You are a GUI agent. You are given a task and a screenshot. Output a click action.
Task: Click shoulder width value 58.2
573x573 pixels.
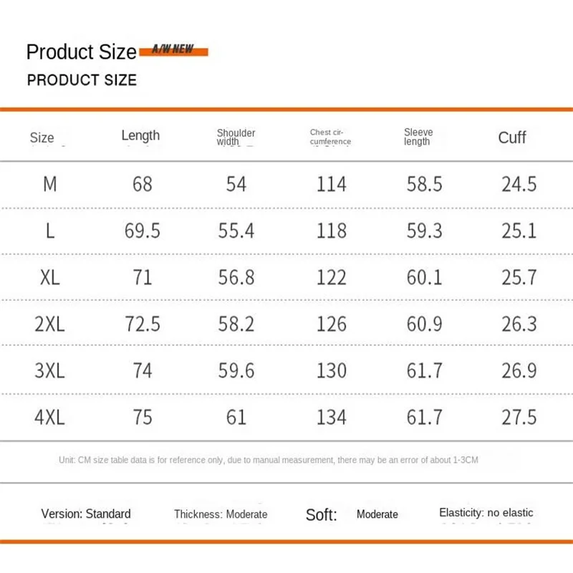pos(236,324)
